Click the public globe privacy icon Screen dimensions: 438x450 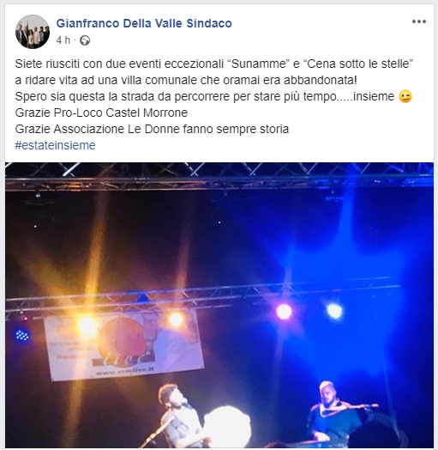coord(85,40)
